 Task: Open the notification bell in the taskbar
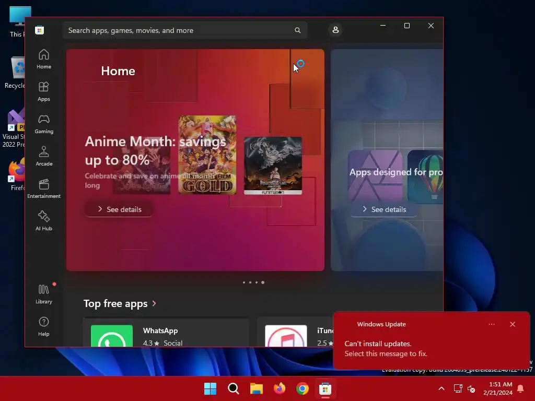[521, 388]
